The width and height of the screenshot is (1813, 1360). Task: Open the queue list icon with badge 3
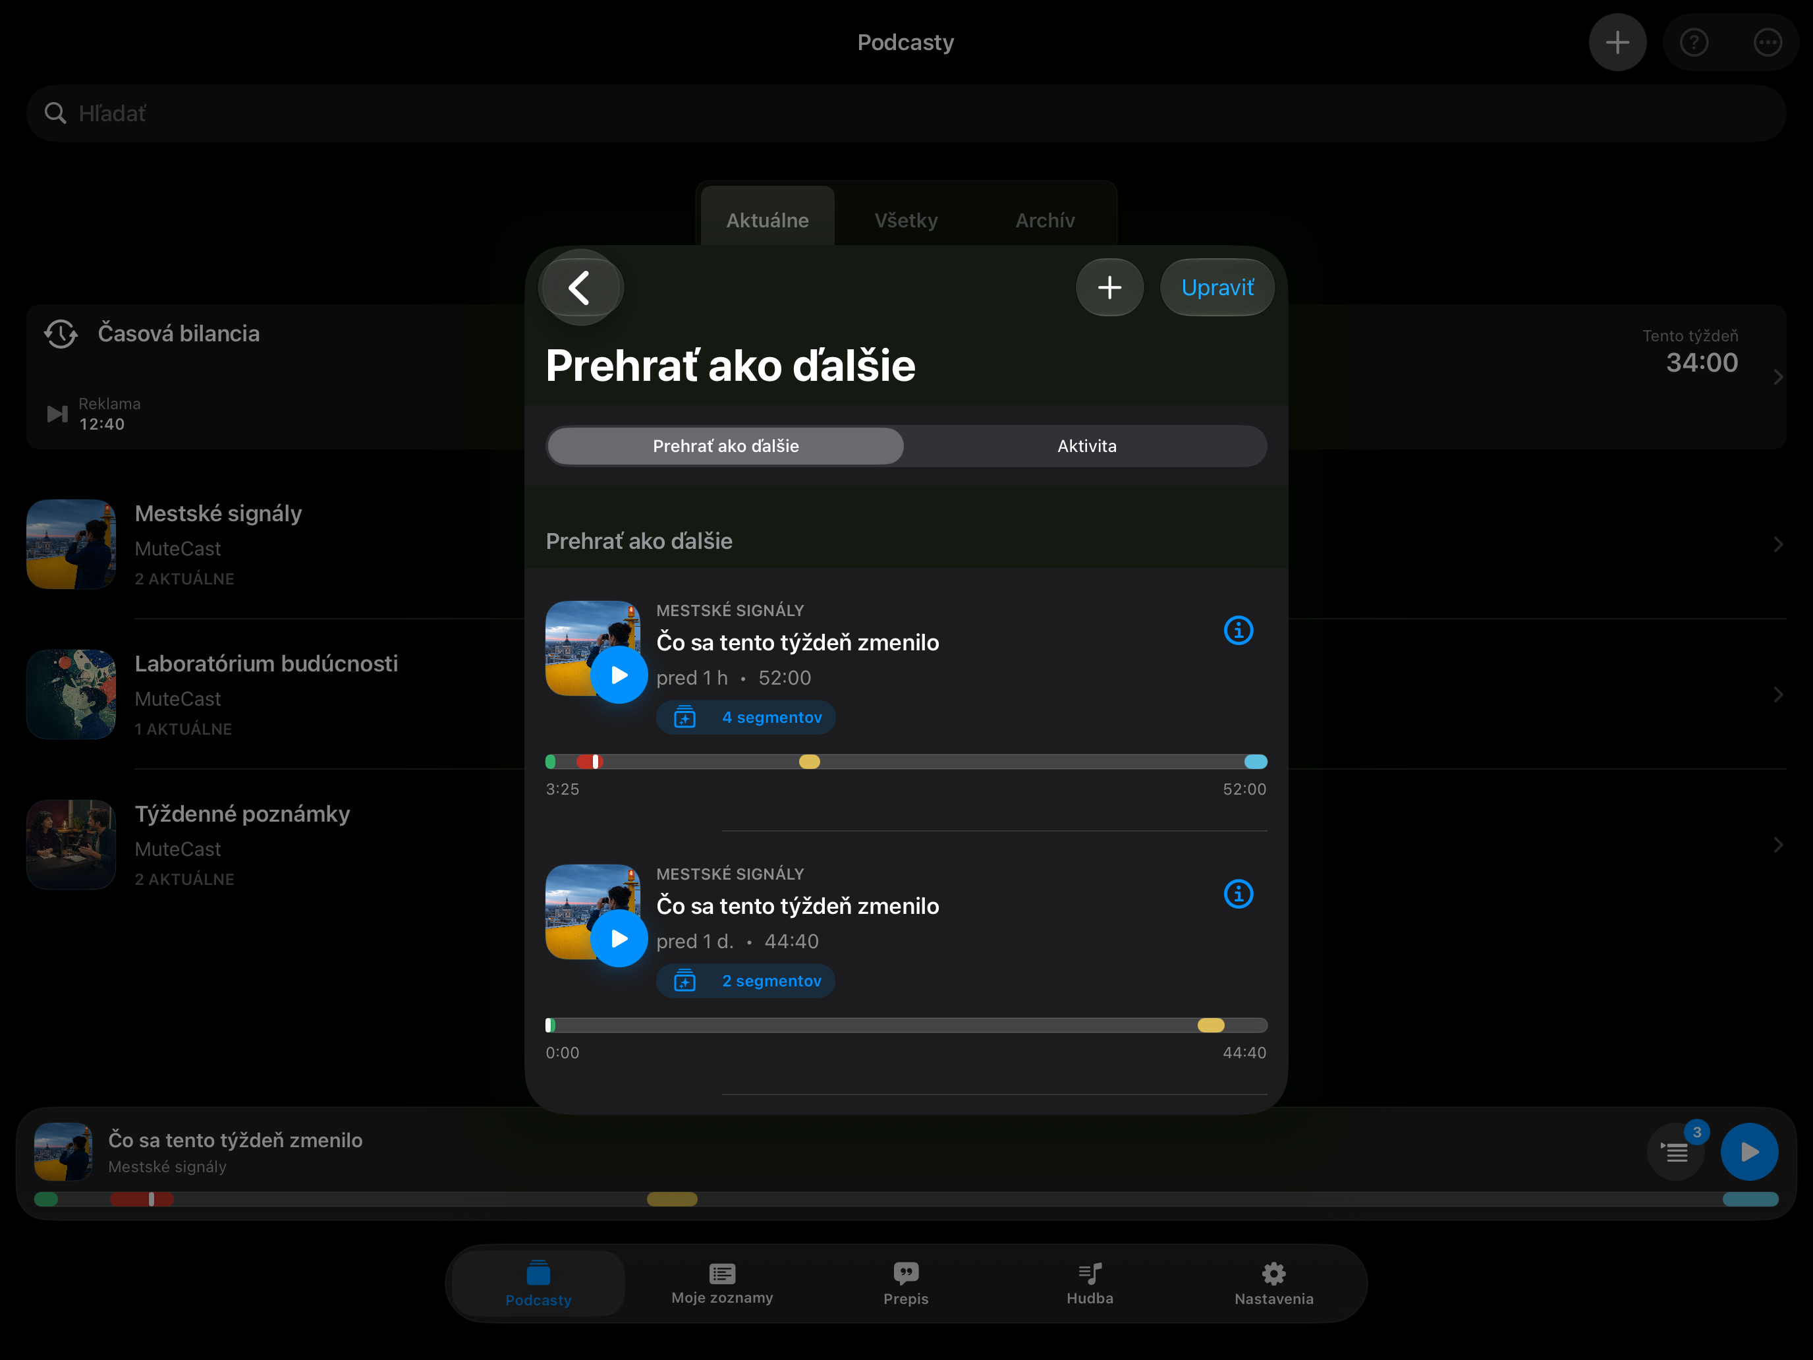(1675, 1152)
